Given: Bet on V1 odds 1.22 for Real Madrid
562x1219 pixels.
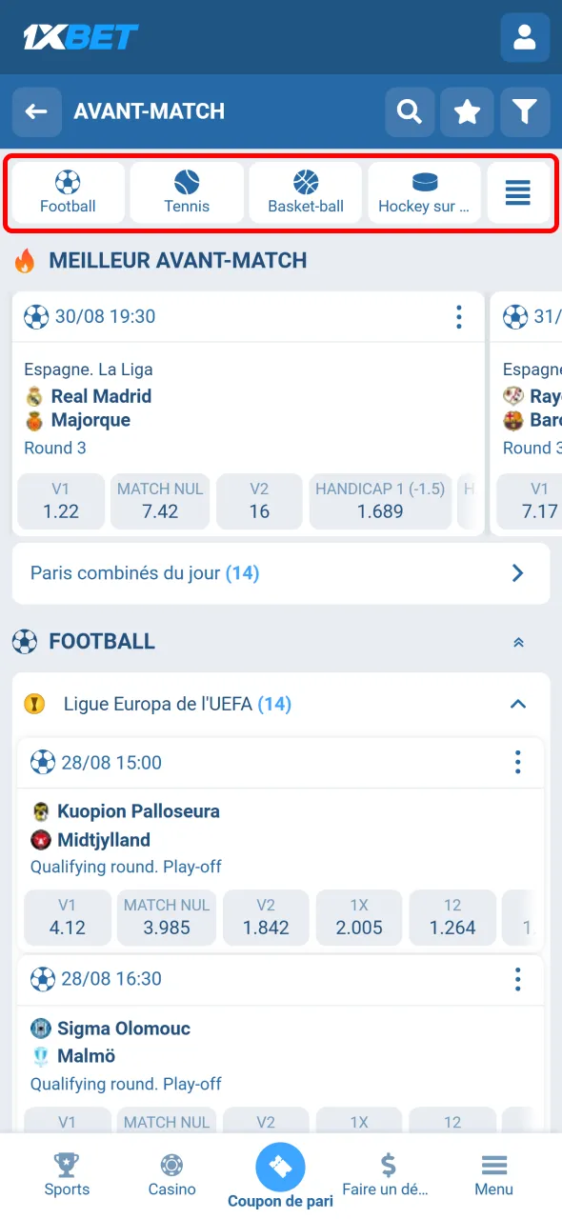Looking at the screenshot, I should click(x=60, y=501).
